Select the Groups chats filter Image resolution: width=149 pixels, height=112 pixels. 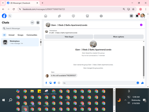pos(21,35)
